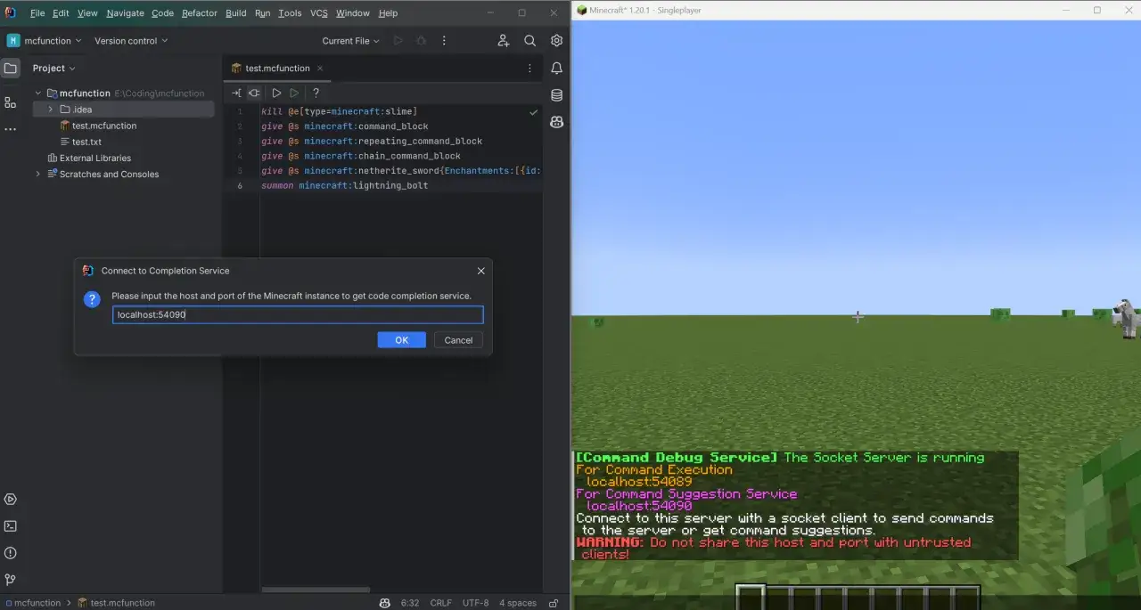This screenshot has width=1141, height=610.
Task: Click the kill slime command on line 1
Action: 339,111
